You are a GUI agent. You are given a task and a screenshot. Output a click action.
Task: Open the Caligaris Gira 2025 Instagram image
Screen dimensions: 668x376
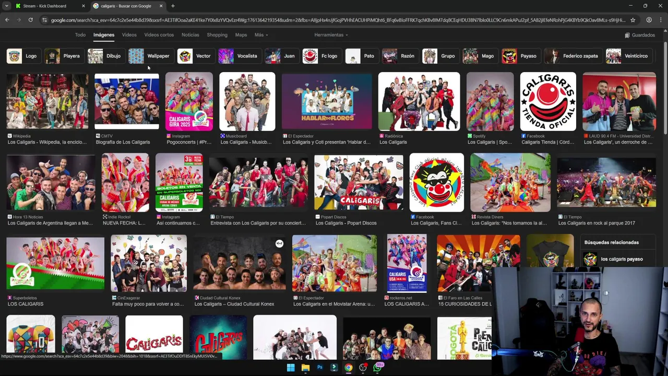[189, 101]
